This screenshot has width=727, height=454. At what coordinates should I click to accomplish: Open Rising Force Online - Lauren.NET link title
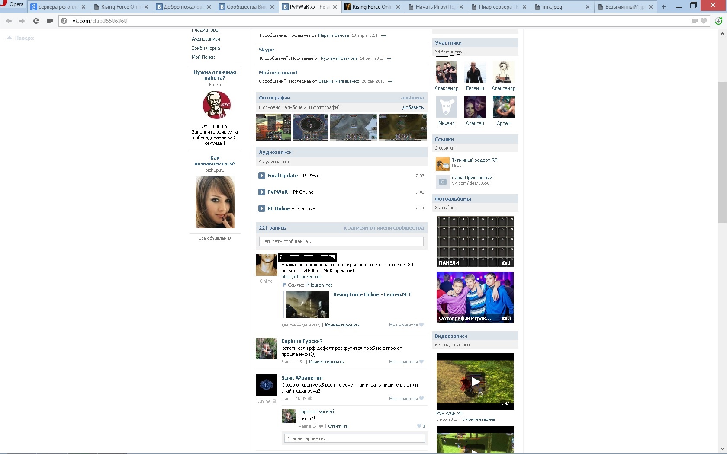372,294
